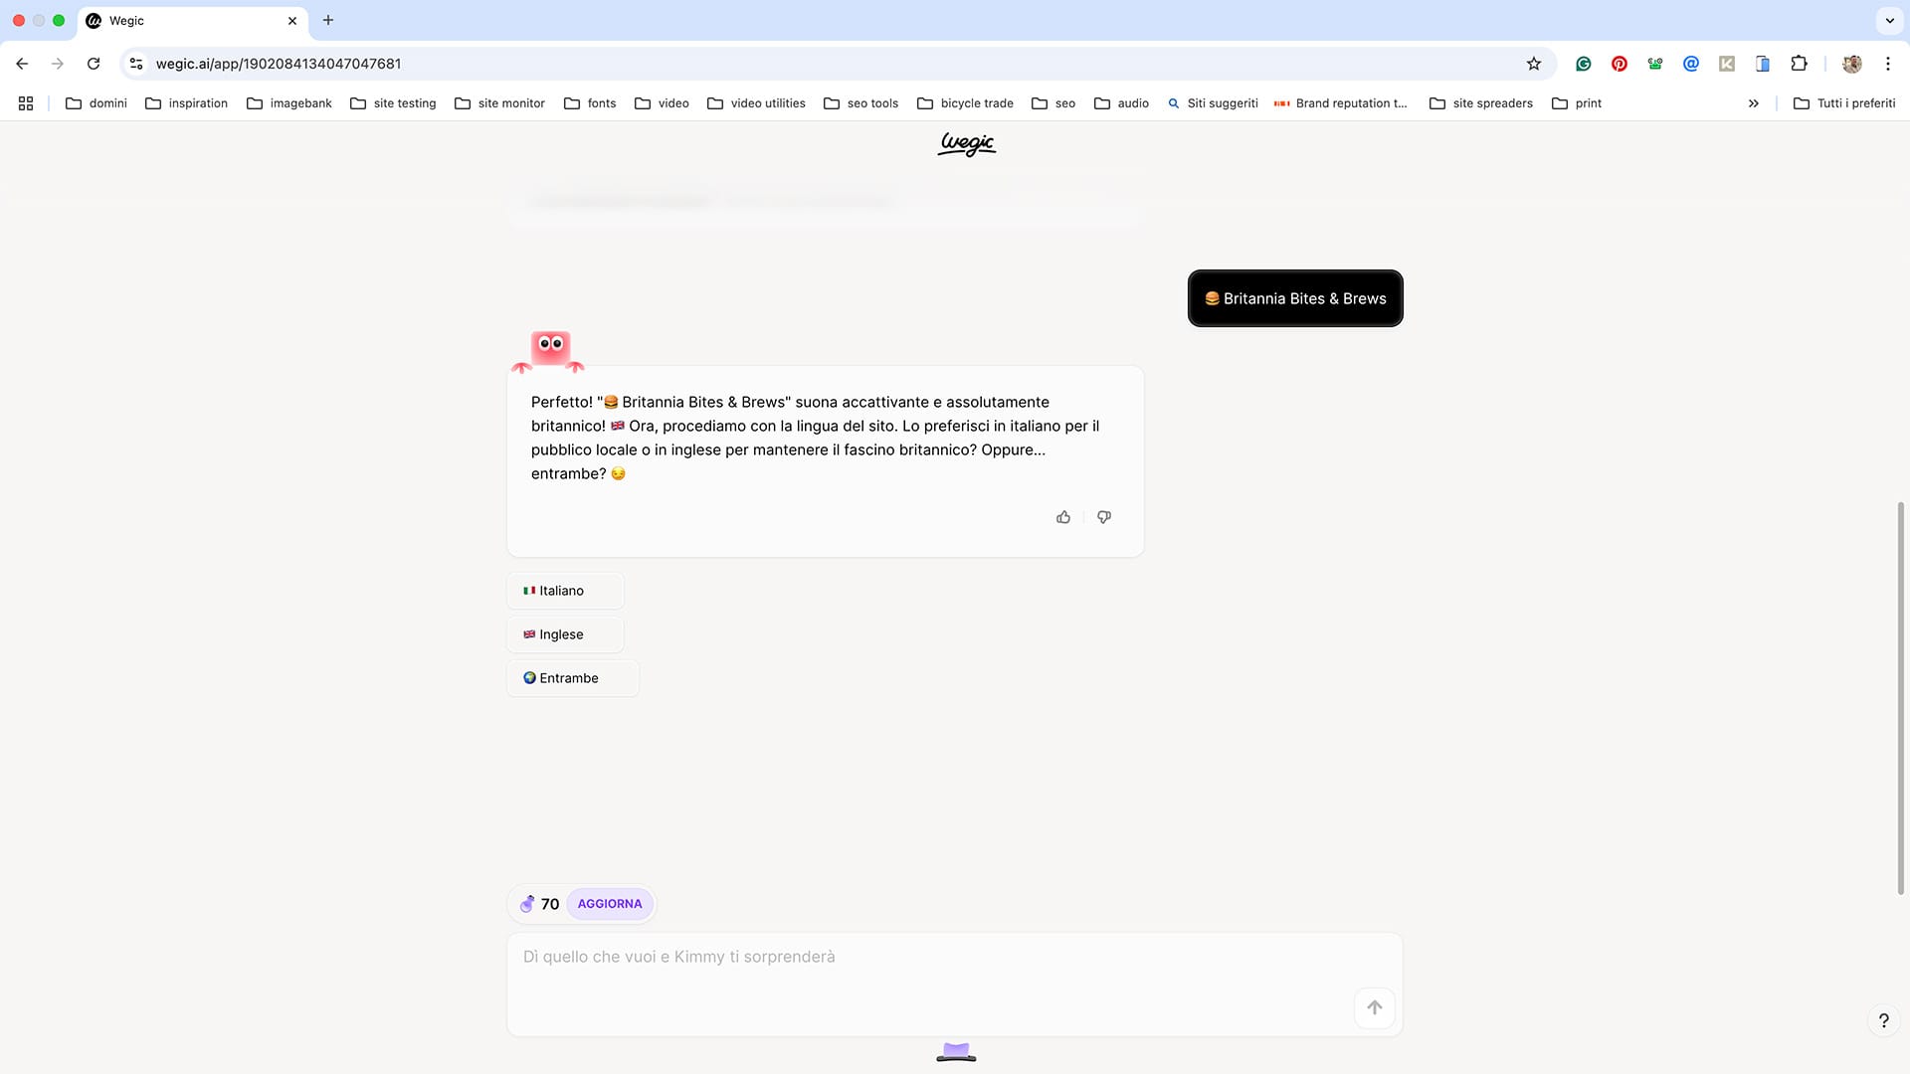Give a thumbs up to Kimmy's reply
The width and height of the screenshot is (1910, 1074).
pyautogui.click(x=1063, y=517)
